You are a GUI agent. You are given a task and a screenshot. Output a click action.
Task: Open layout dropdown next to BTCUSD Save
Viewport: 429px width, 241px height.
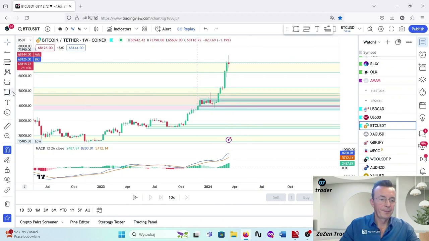point(359,29)
